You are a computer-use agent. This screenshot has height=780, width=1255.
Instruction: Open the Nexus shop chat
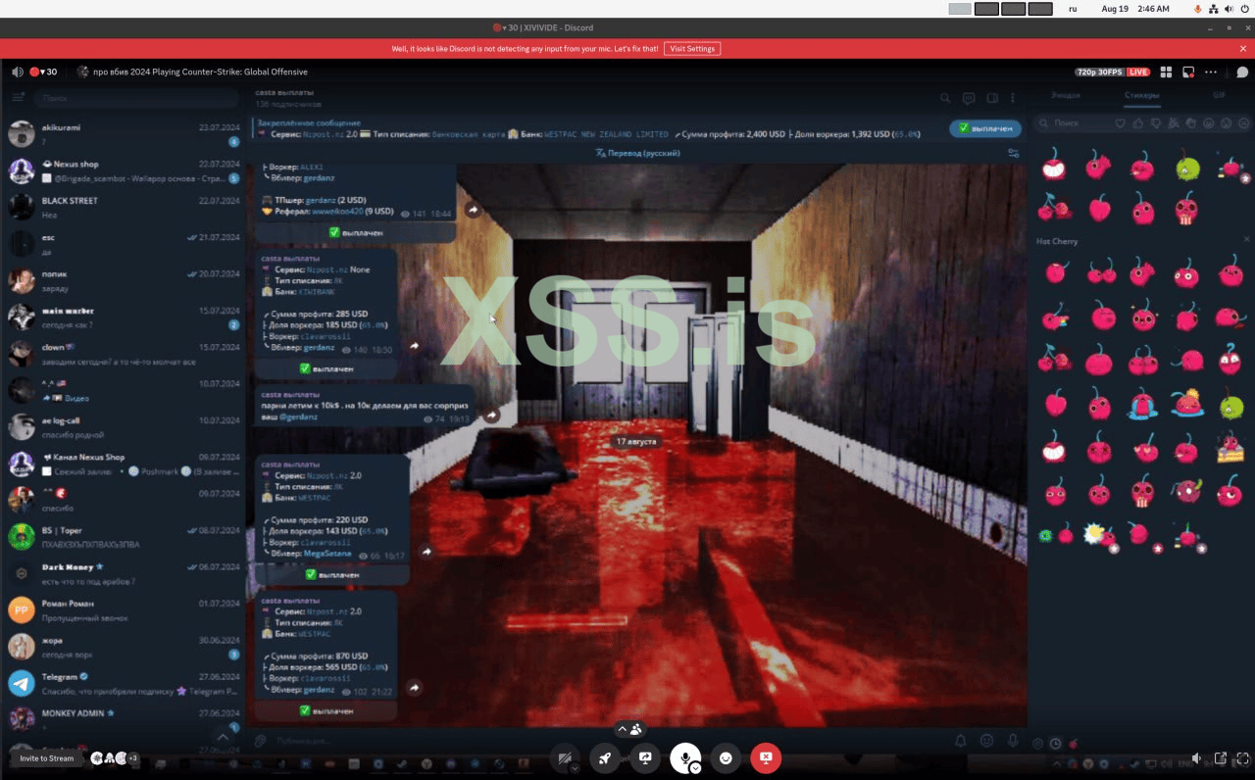(123, 171)
